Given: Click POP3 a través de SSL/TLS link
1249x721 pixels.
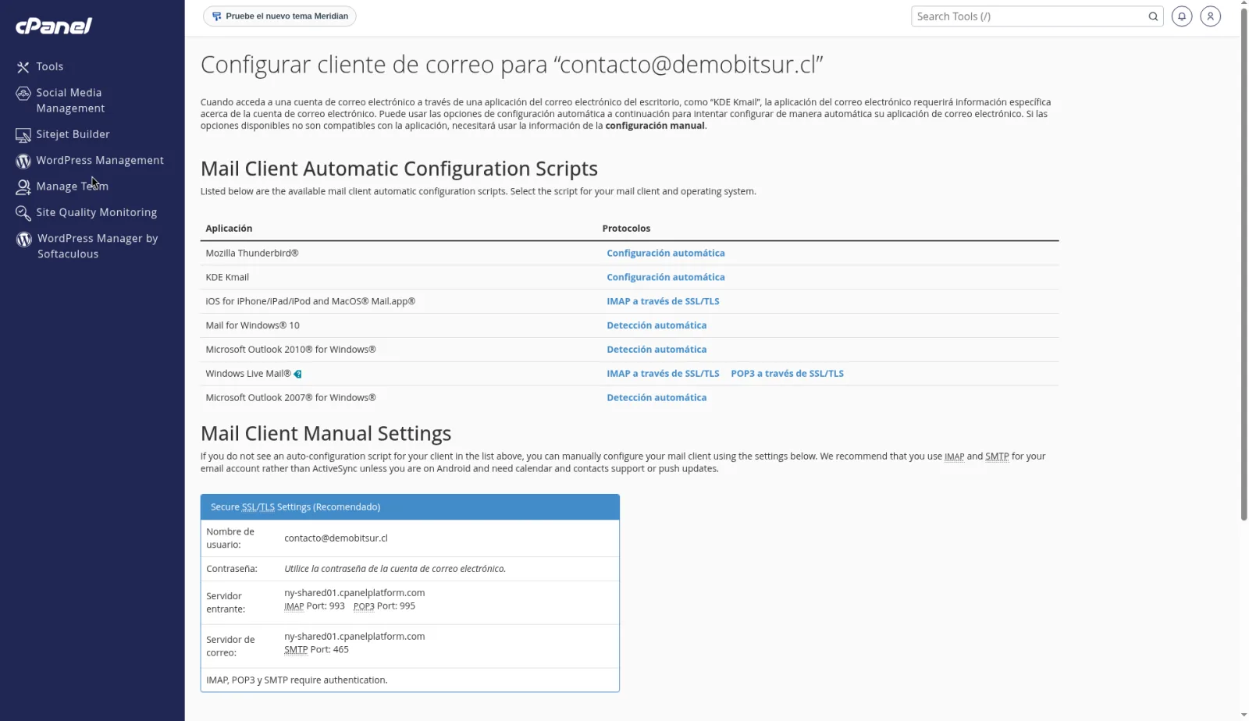Looking at the screenshot, I should (x=787, y=374).
